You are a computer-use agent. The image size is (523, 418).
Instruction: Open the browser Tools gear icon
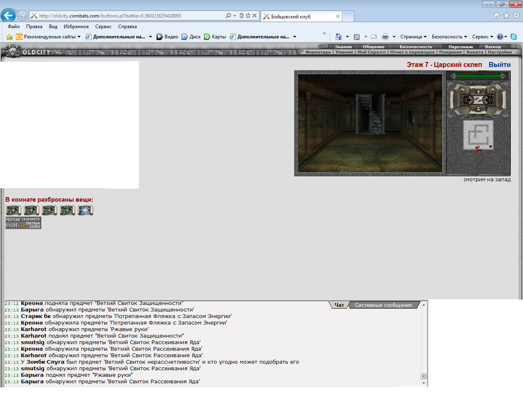516,16
